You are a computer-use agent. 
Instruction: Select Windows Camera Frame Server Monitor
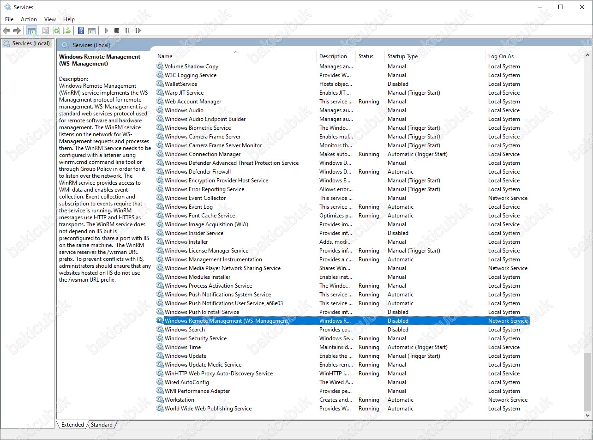pos(343,145)
